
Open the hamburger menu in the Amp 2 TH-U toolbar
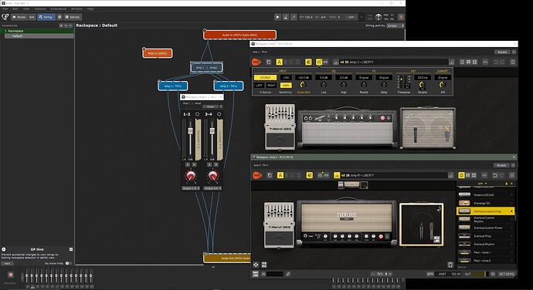(512, 175)
